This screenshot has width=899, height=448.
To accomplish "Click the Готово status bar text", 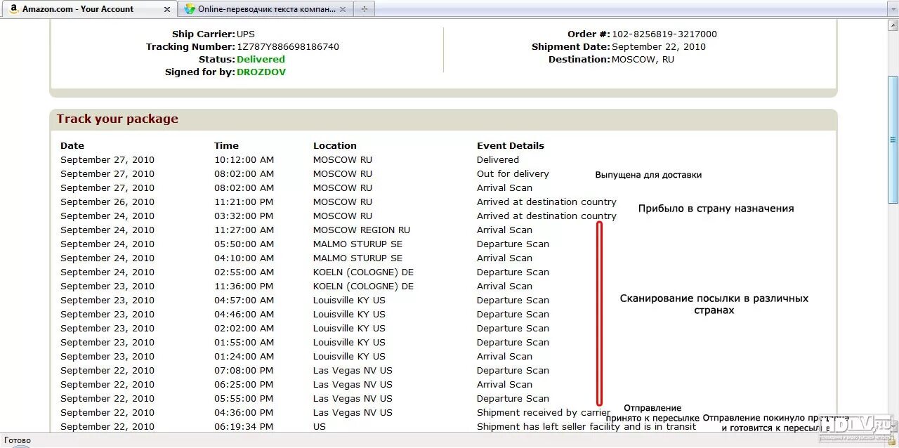I will pos(18,440).
